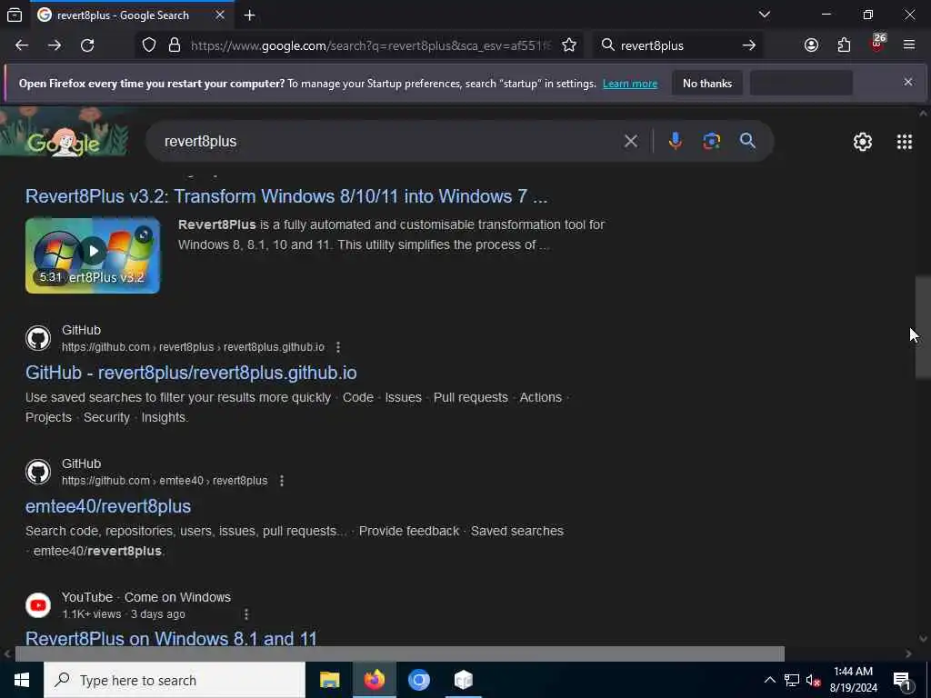
Task: Open extension badge showing 26
Action: (x=877, y=44)
